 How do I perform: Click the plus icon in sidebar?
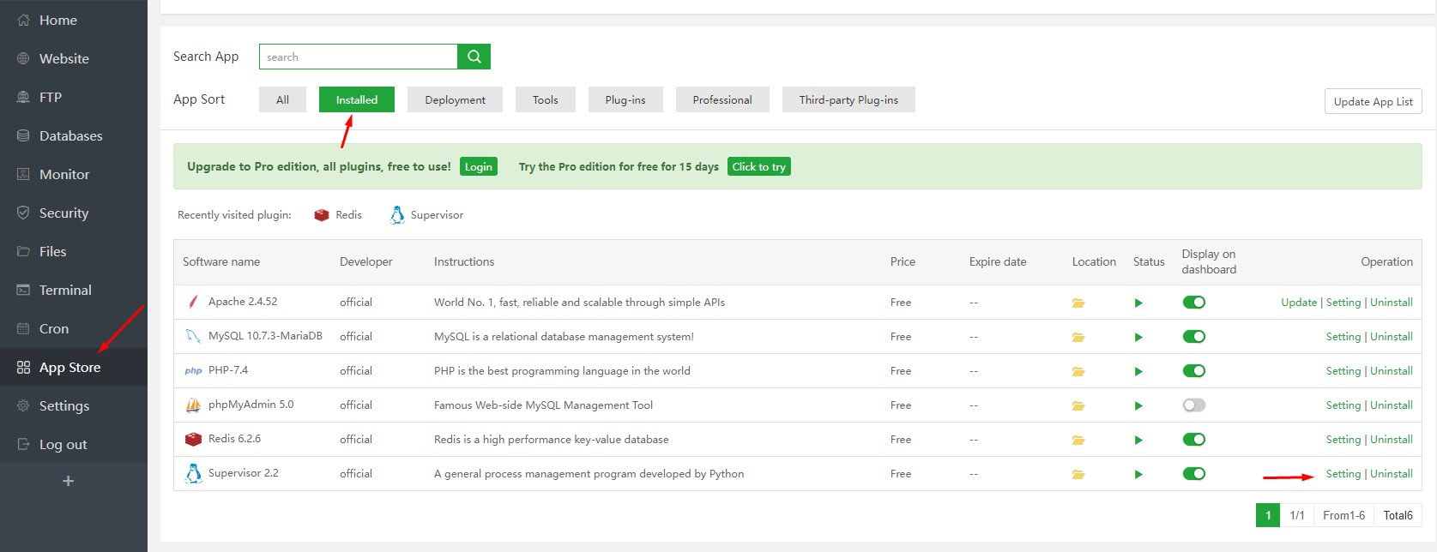[69, 481]
